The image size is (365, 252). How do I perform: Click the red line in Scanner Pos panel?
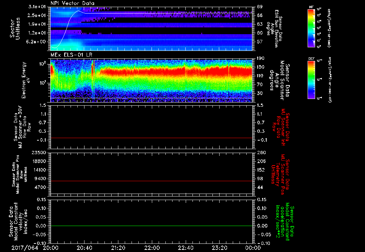(151, 181)
